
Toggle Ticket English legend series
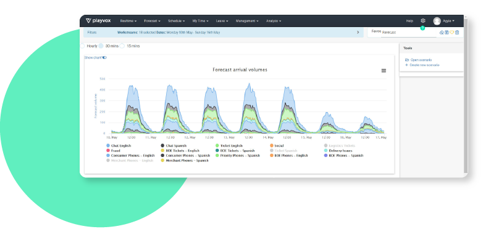tap(229, 146)
